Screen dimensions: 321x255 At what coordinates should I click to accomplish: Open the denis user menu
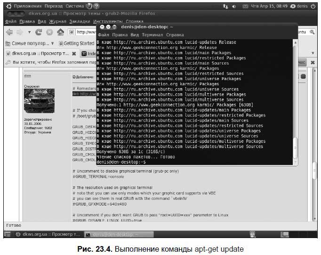pos(299,6)
